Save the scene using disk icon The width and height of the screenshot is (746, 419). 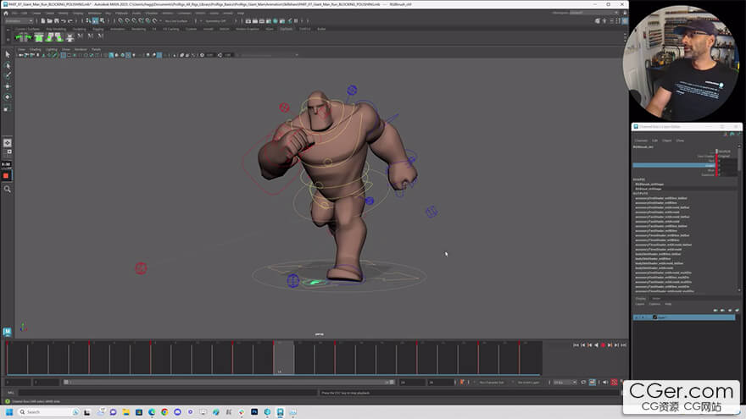pyautogui.click(x=56, y=21)
